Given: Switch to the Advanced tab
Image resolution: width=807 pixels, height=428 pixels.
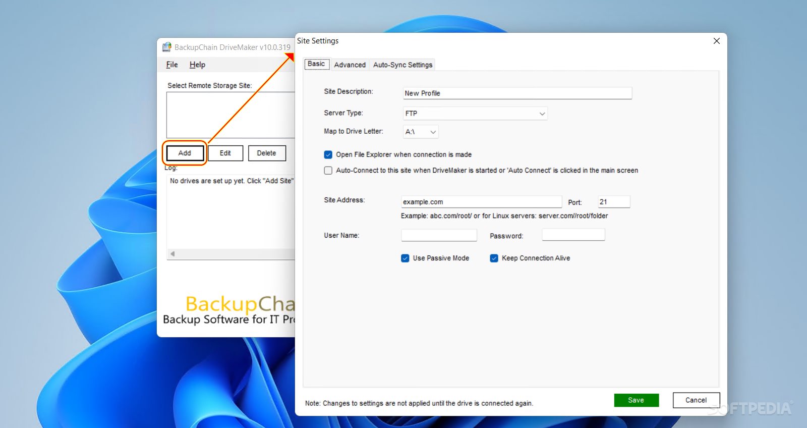Looking at the screenshot, I should [x=350, y=65].
